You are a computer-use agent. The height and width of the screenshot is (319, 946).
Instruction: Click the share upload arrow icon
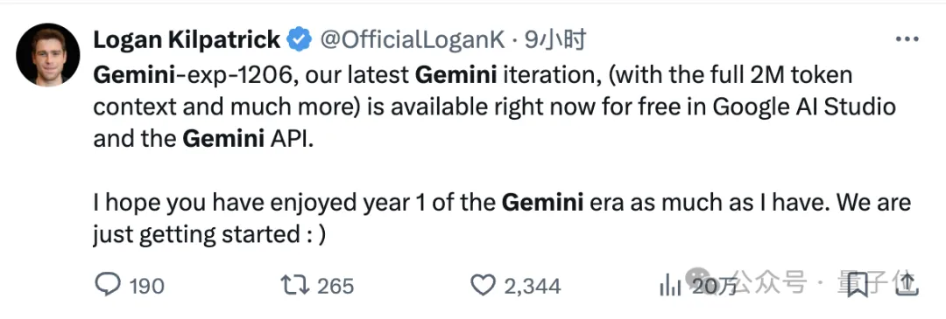point(907,283)
